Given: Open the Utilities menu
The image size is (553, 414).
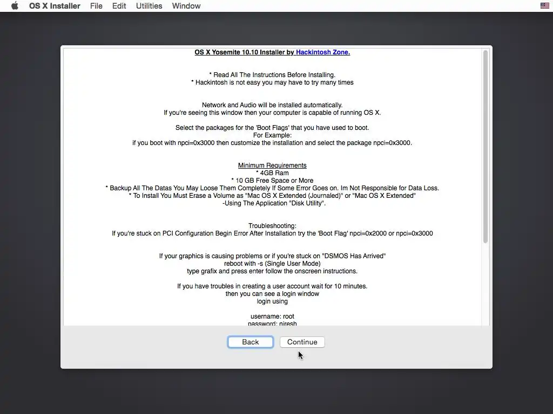Looking at the screenshot, I should pyautogui.click(x=149, y=6).
